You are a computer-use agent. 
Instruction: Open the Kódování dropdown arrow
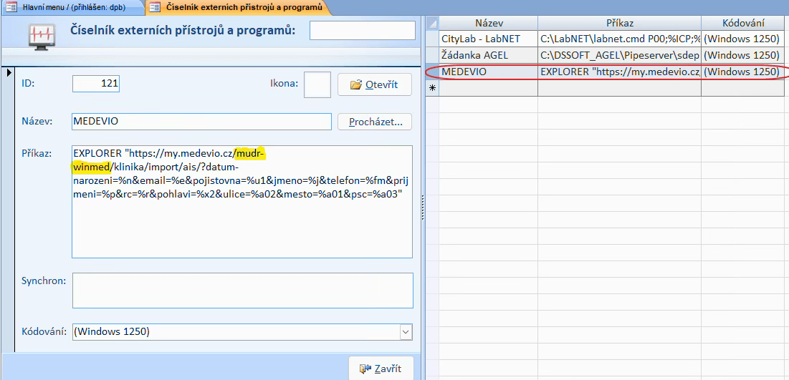click(x=406, y=331)
